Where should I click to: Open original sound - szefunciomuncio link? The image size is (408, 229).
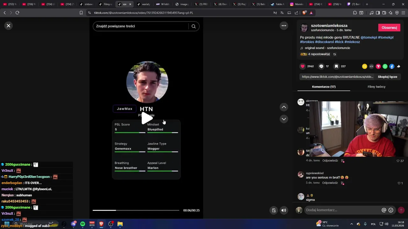pos(327,48)
